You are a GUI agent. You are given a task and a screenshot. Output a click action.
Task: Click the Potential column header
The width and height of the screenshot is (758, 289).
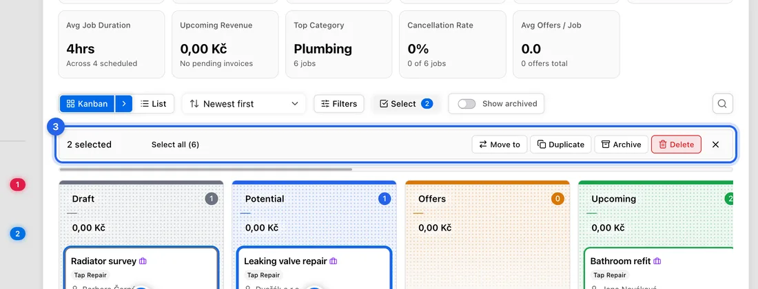pyautogui.click(x=265, y=199)
